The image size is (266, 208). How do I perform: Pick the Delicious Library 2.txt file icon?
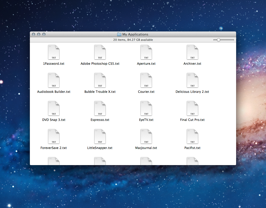coord(192,80)
